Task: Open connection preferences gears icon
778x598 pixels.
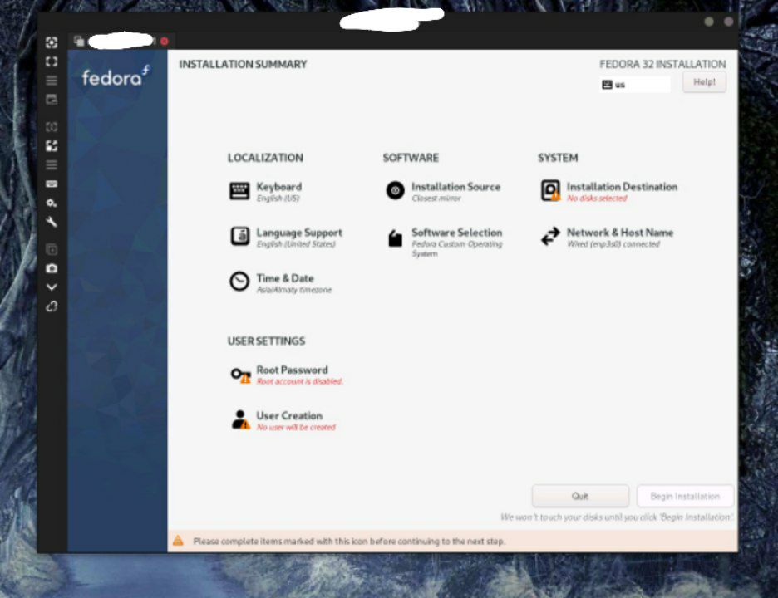Action: (x=52, y=203)
